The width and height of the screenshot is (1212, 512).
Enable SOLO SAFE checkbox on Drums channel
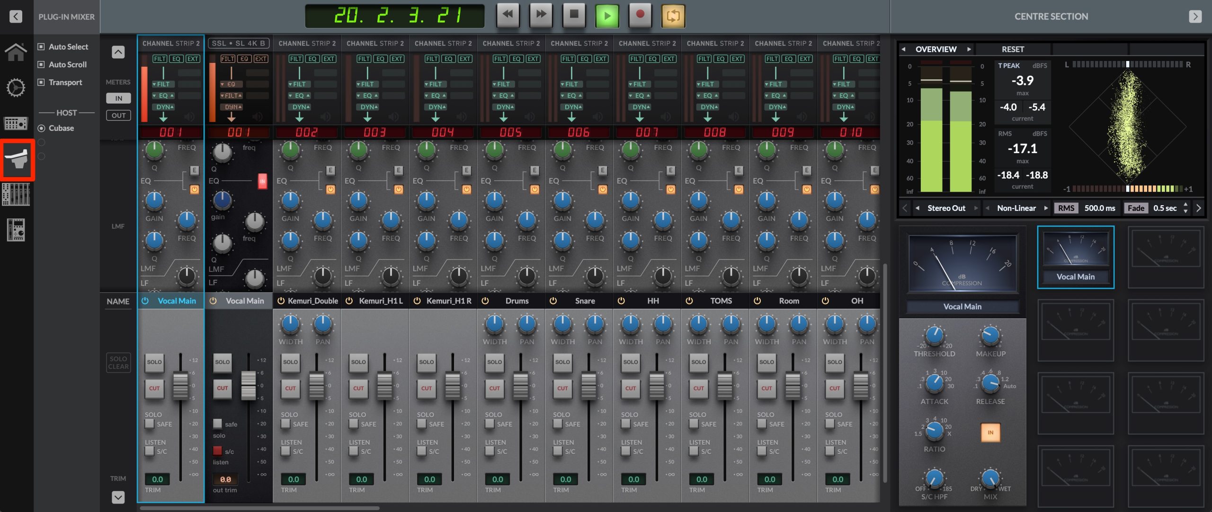pyautogui.click(x=490, y=424)
